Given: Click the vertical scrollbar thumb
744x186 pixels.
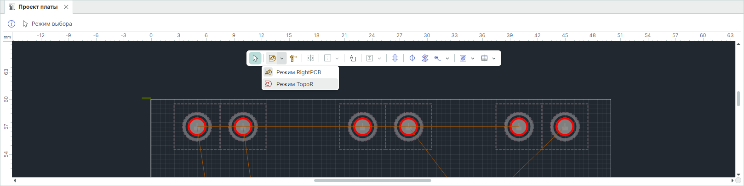Looking at the screenshot, I should [x=738, y=98].
